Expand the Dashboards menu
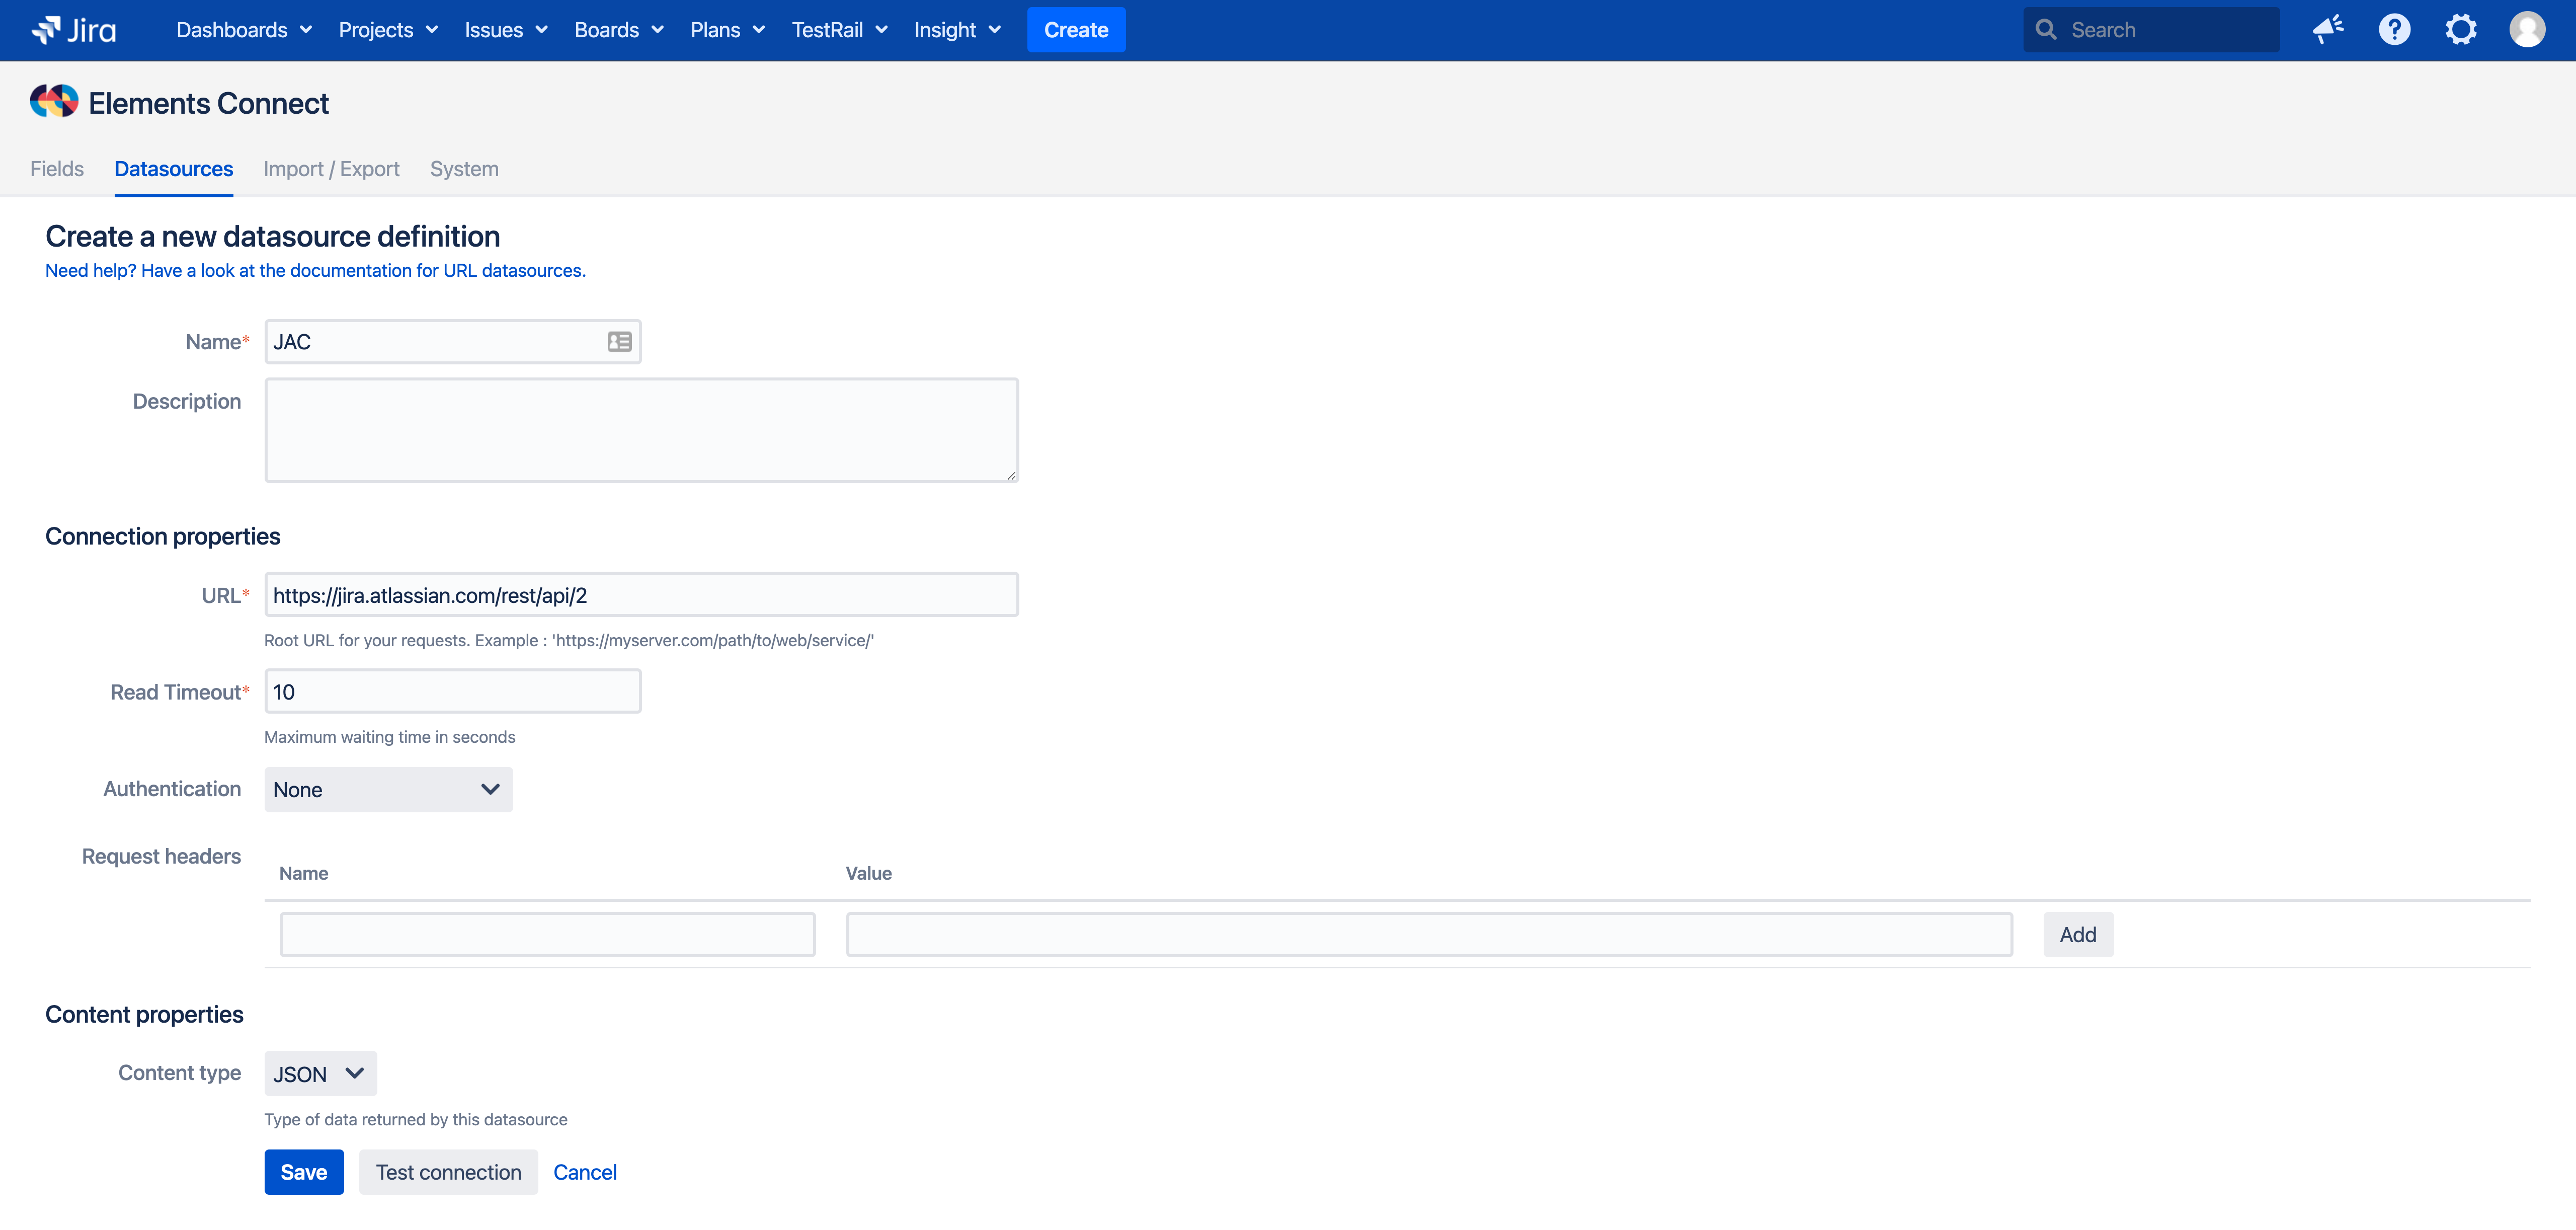Viewport: 2576px width, 1230px height. coord(244,30)
